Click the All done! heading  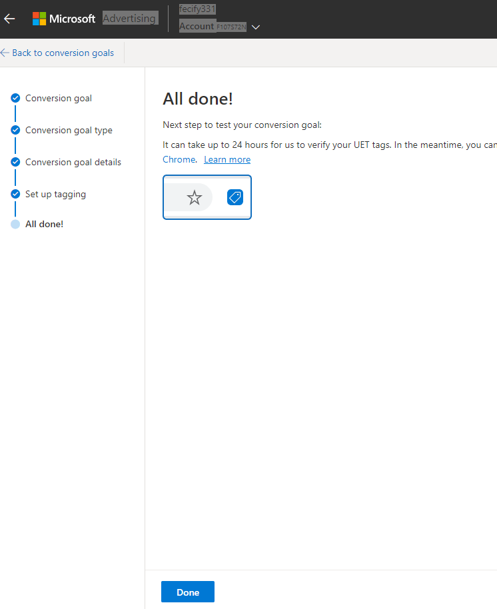click(x=198, y=99)
